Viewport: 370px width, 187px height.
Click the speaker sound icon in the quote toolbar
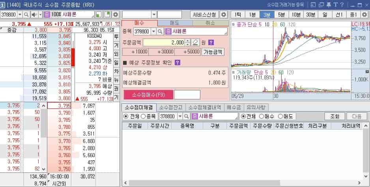[34, 15]
